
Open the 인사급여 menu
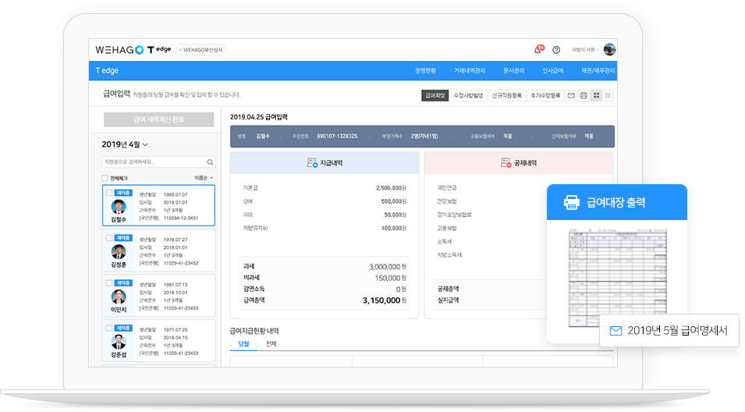click(552, 71)
